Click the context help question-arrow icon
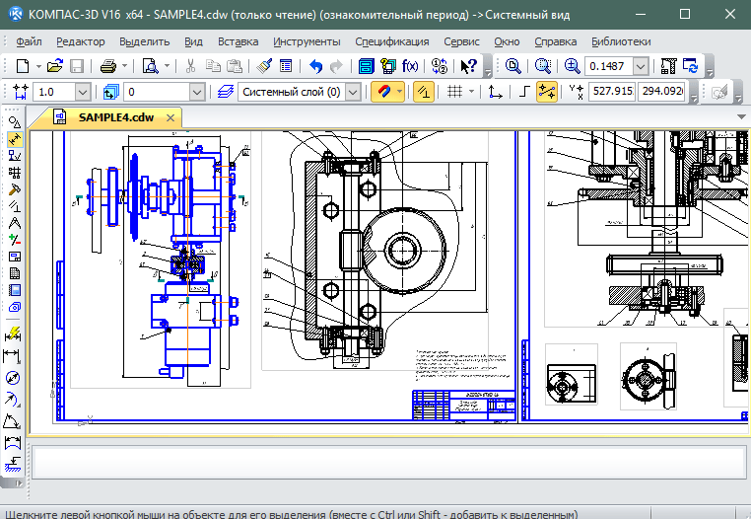The width and height of the screenshot is (751, 519). (x=468, y=66)
